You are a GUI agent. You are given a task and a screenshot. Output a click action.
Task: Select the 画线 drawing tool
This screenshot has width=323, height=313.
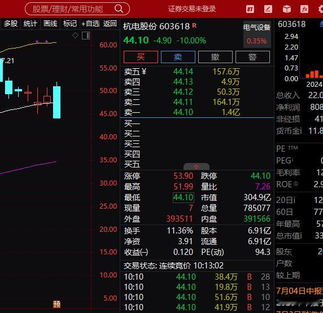coord(50,24)
